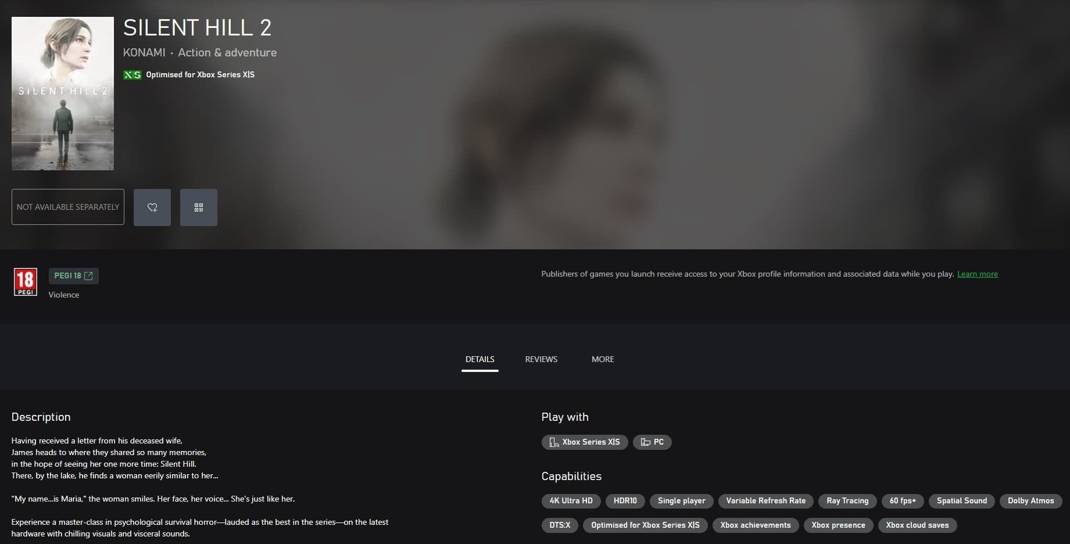Screen dimensions: 1070x544
Task: Click the 60 fps+ capability tag
Action: tap(903, 501)
